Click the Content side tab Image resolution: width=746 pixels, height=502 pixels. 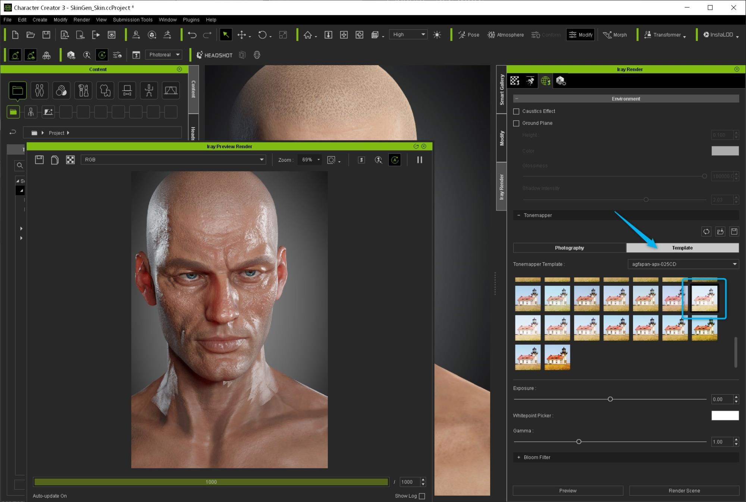click(193, 89)
